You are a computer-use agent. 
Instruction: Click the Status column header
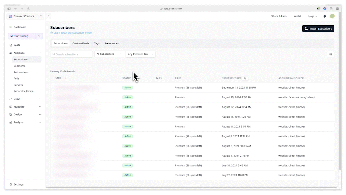click(x=127, y=78)
